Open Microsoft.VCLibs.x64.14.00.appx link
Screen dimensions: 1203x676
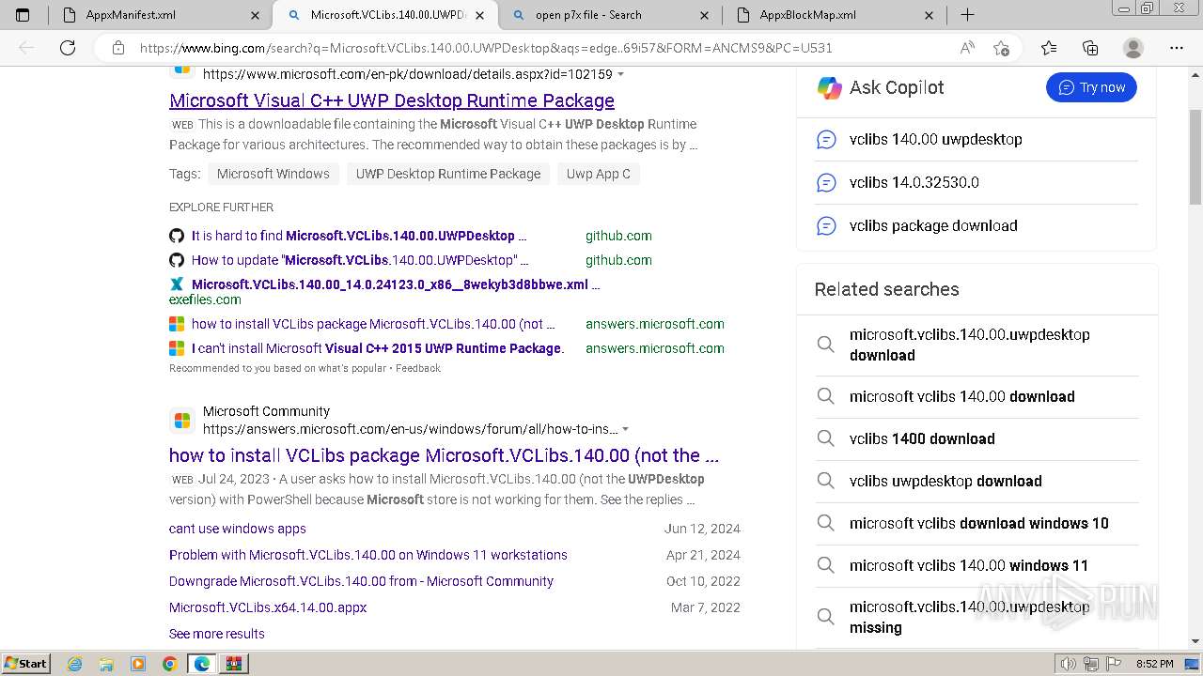tap(268, 607)
